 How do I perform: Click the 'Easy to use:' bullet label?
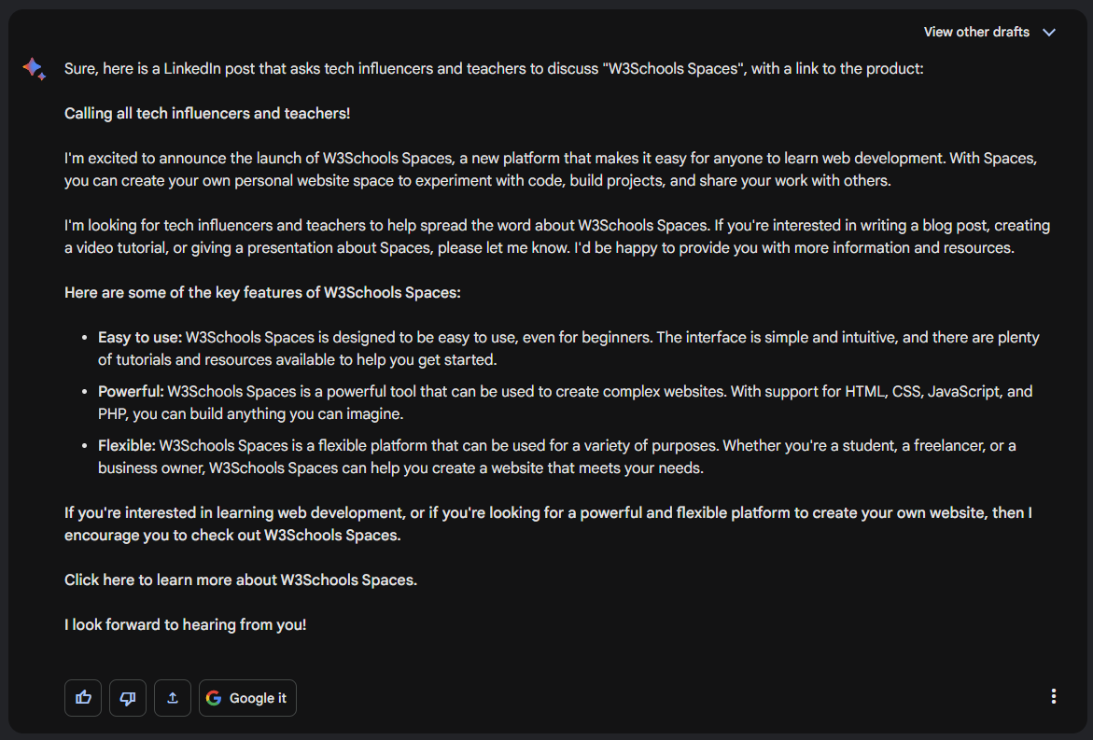[x=140, y=338]
